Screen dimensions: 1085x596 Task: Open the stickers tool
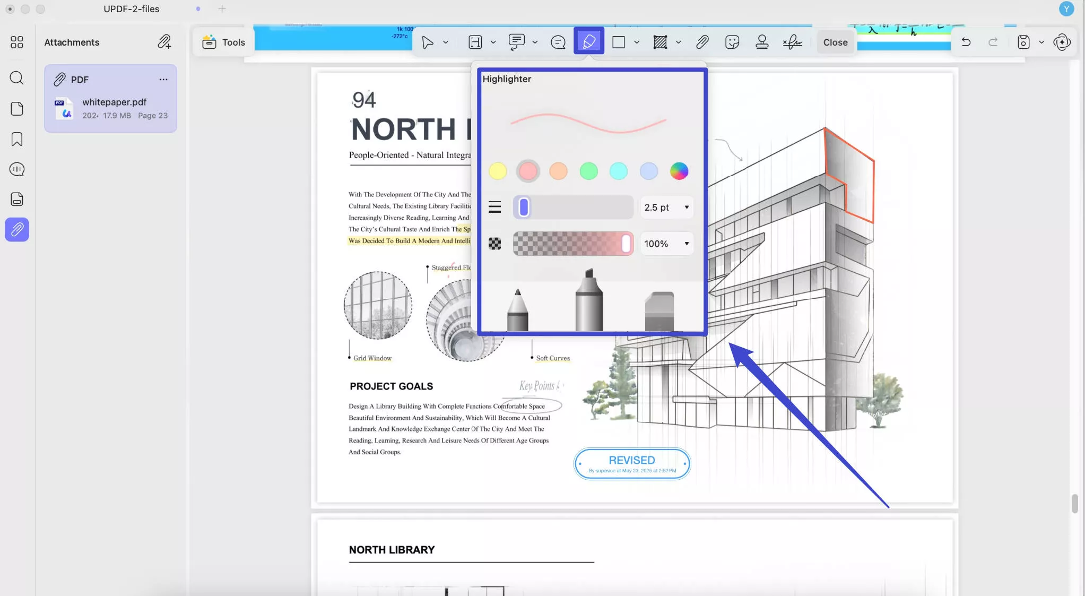point(732,42)
